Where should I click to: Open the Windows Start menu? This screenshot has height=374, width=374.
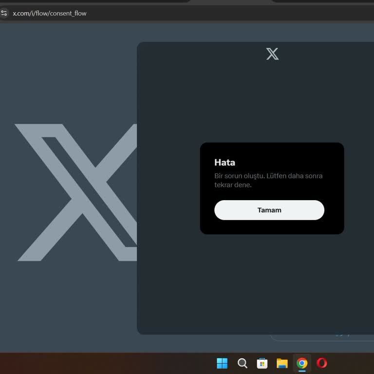click(x=222, y=363)
